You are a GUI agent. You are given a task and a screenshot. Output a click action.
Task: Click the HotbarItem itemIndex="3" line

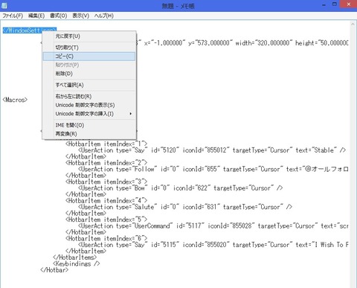point(106,182)
